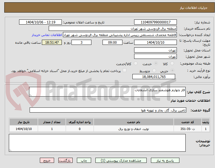Click the unit of measure cell showing 0
Viewport: 215px width, 168px height.
(80, 129)
